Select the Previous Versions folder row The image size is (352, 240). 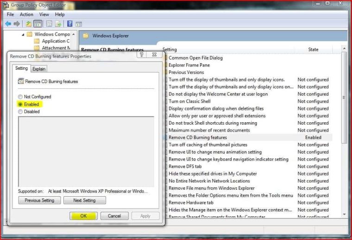tap(186, 72)
